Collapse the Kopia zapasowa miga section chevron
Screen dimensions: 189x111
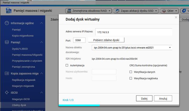click(x=41, y=73)
